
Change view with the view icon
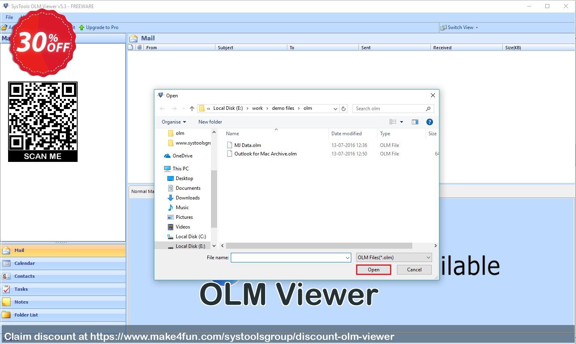pyautogui.click(x=393, y=122)
